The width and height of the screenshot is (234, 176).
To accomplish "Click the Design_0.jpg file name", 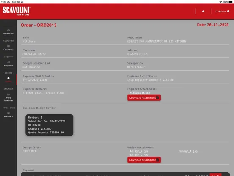I will point(139,151).
